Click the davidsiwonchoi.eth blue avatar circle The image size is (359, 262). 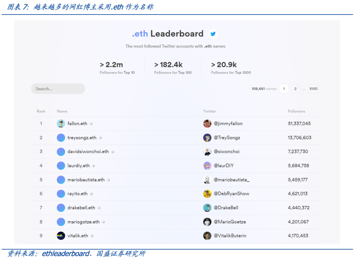(x=61, y=152)
